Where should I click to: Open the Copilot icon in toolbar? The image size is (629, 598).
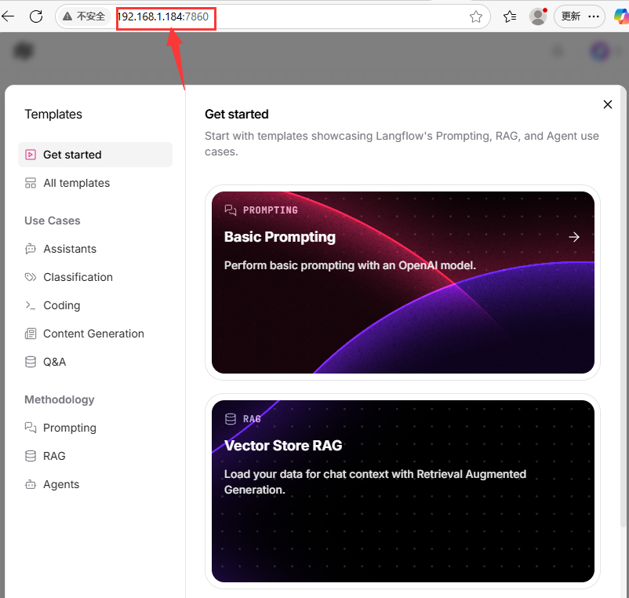[621, 16]
